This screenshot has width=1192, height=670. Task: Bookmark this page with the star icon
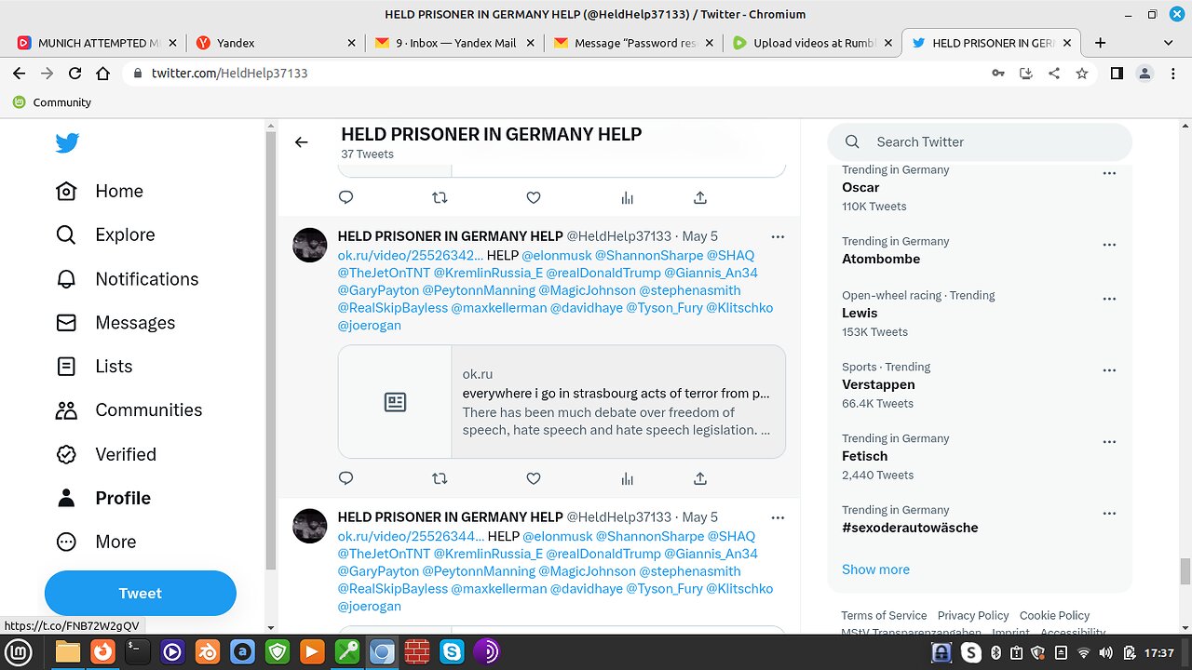[x=1082, y=74]
